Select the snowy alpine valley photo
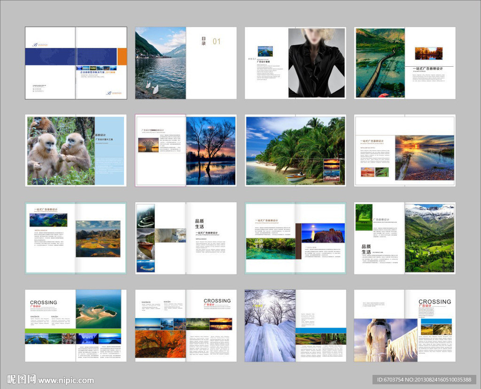The image size is (481, 389). pyautogui.click(x=429, y=238)
